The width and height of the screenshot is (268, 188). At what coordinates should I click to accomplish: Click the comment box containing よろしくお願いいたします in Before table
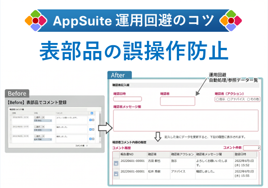pyautogui.click(x=71, y=120)
